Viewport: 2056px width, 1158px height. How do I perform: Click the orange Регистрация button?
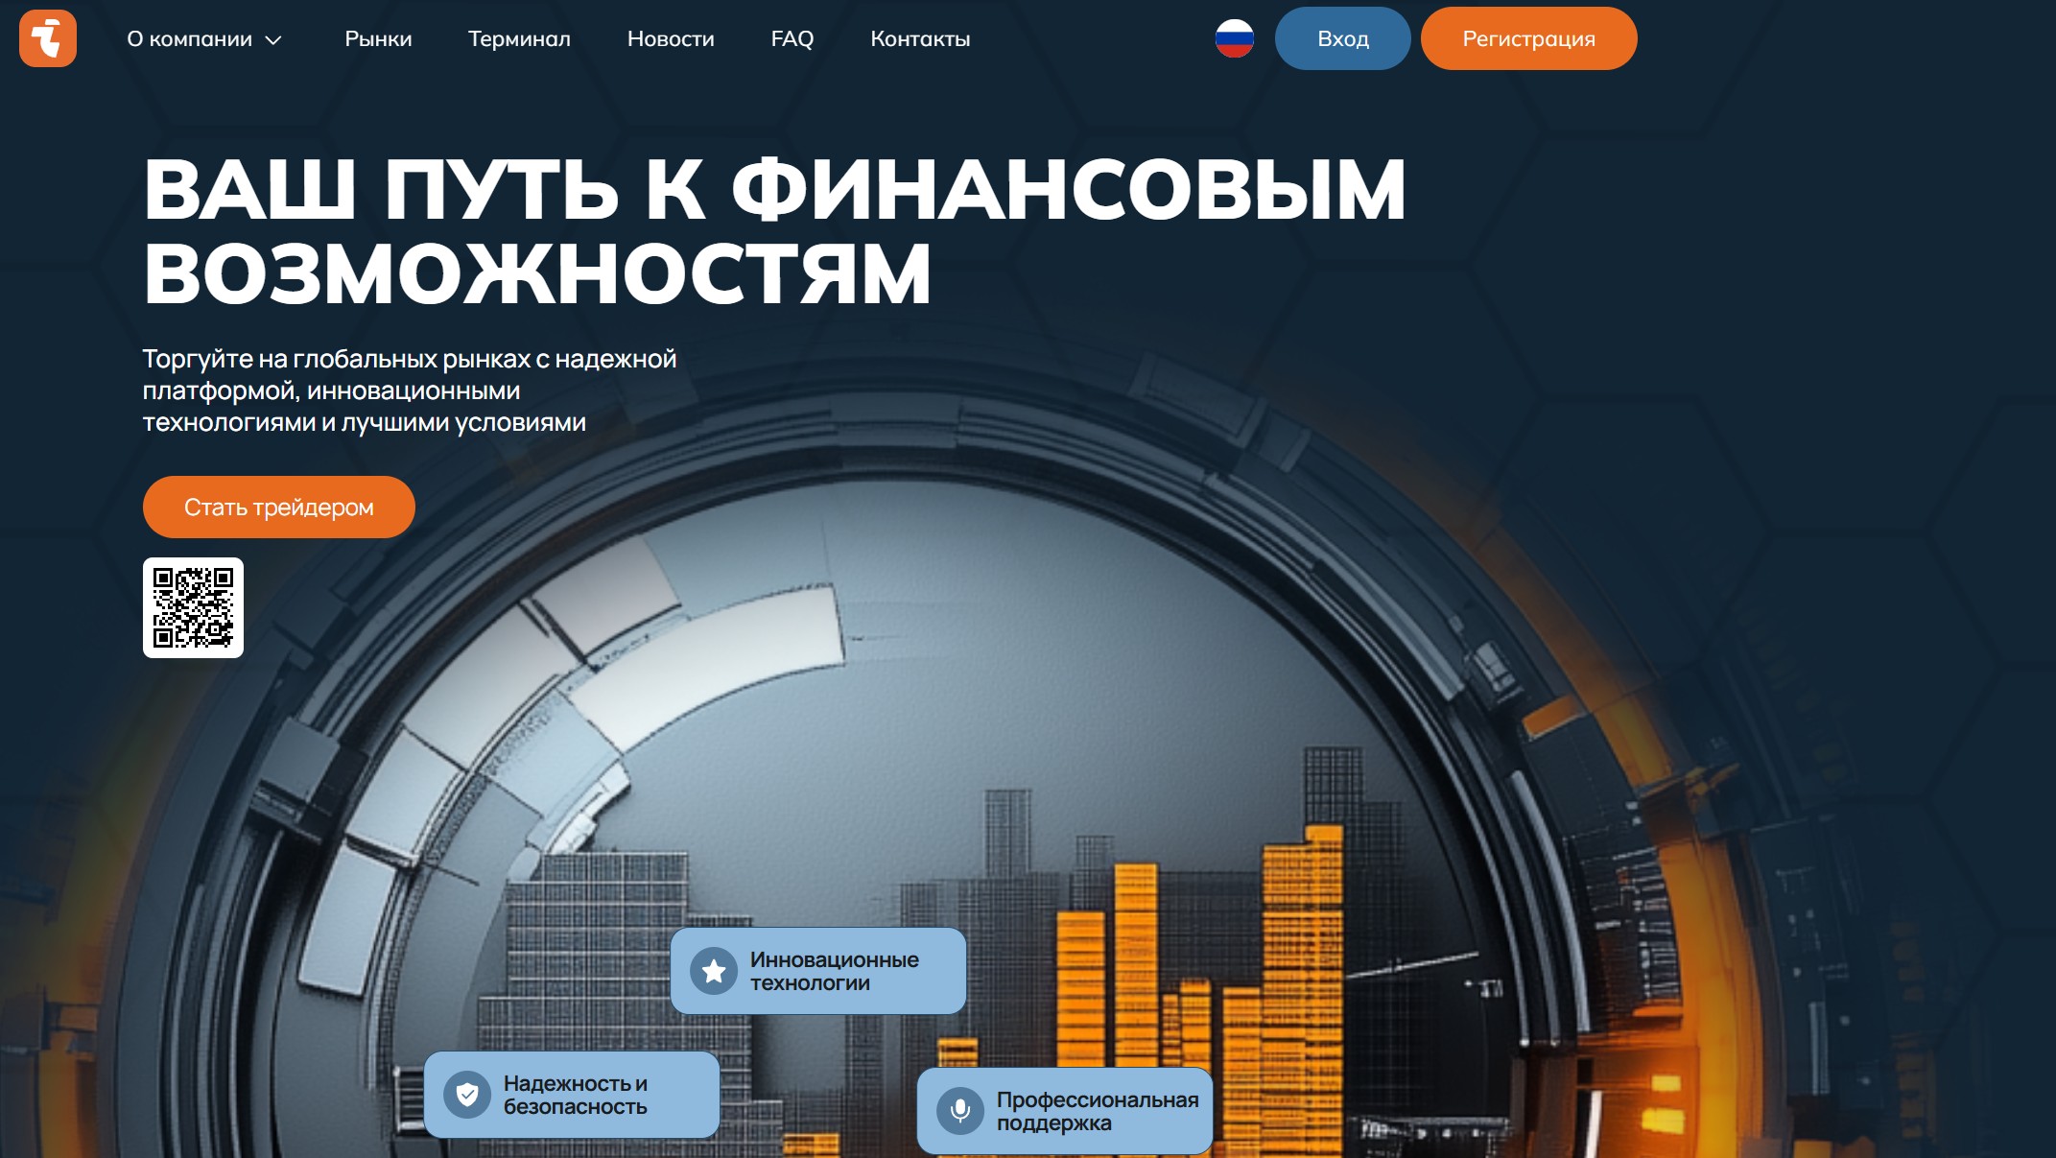pos(1528,38)
